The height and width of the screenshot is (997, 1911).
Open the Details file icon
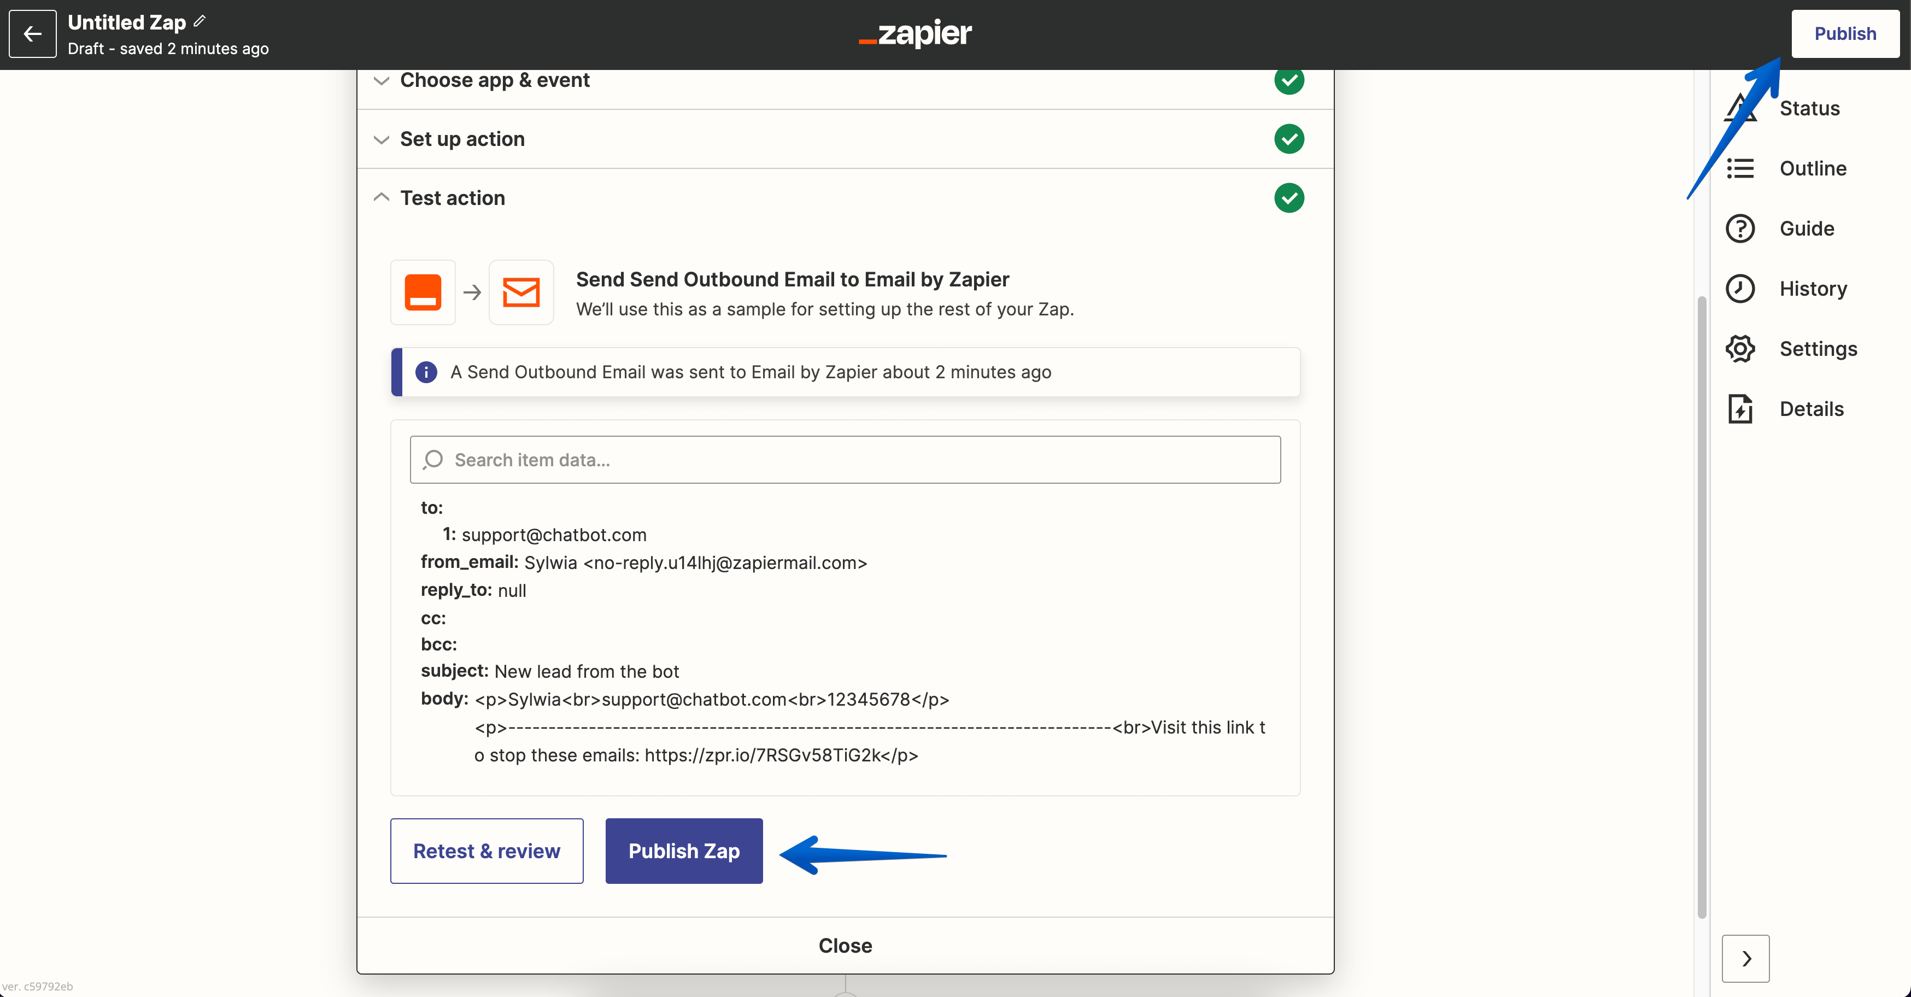coord(1739,409)
